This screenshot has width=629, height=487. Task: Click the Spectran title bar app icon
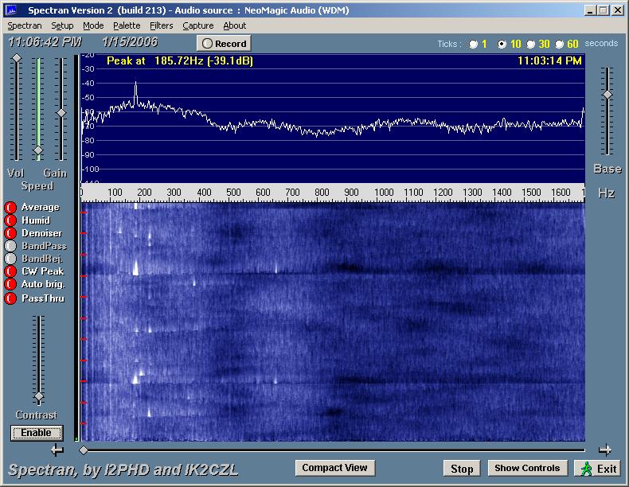(12, 10)
